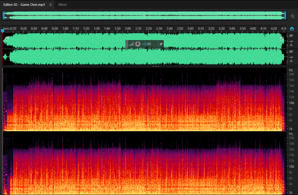This screenshot has height=195, width=298.
Task: Click the overview navigator right handle
Action: (x=285, y=15)
